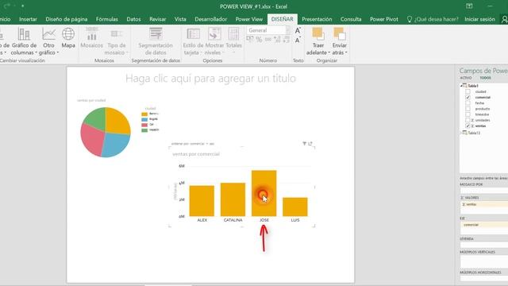Open the Estilo de tarjeta dropdown
The width and height of the screenshot is (508, 286).
tap(193, 41)
